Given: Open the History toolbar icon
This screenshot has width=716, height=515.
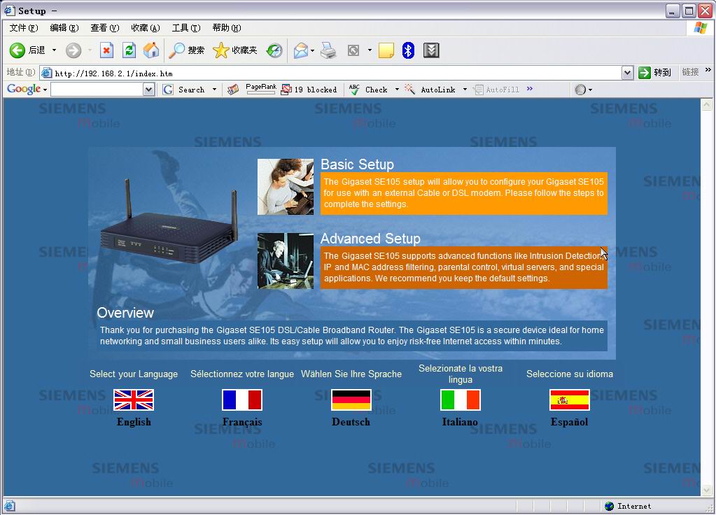Looking at the screenshot, I should coord(274,50).
